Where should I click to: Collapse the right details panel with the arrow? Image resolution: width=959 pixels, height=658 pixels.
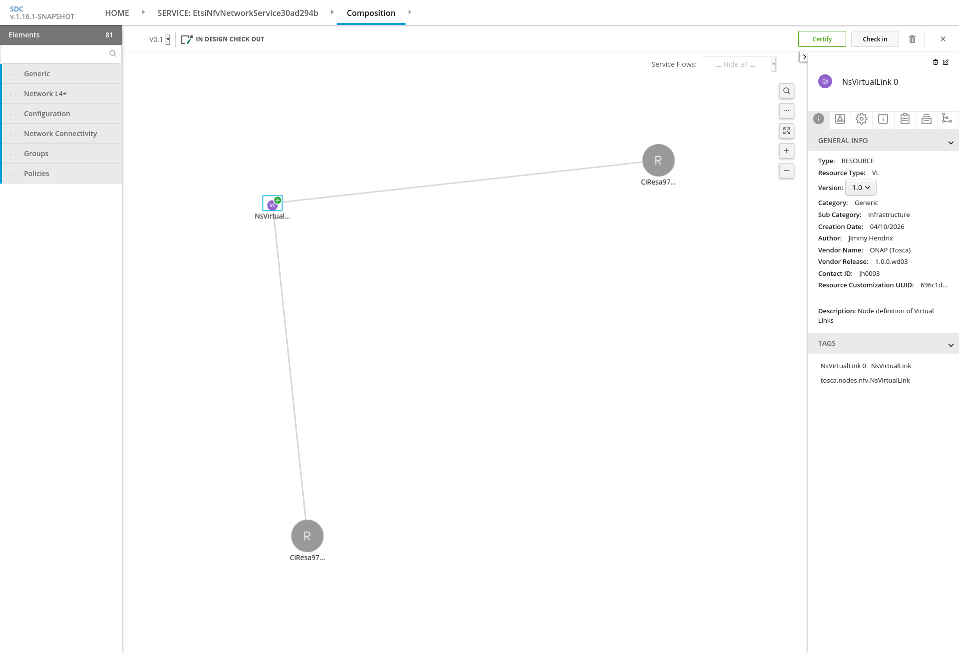[804, 57]
